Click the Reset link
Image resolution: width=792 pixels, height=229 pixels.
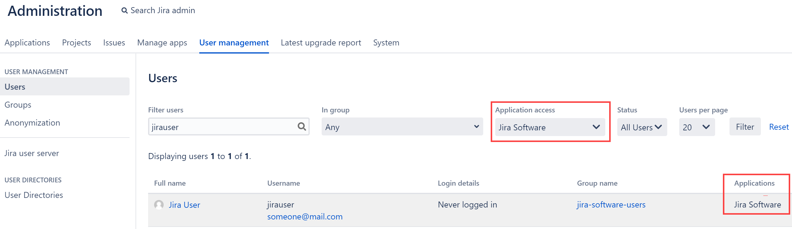point(779,127)
